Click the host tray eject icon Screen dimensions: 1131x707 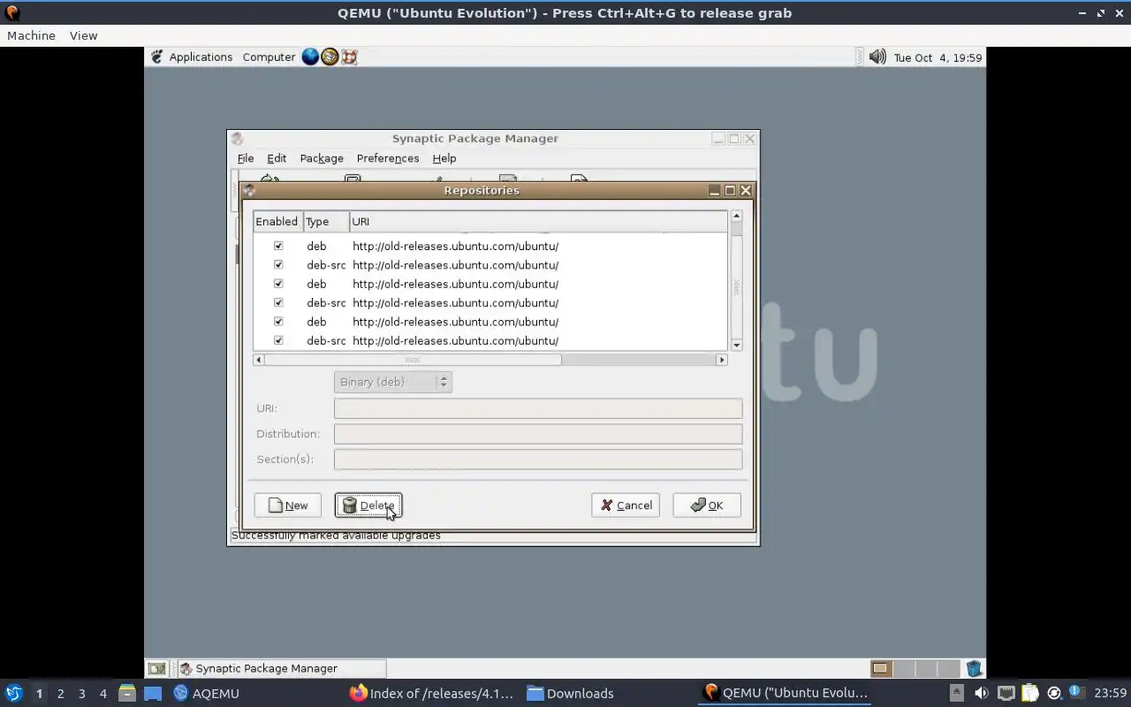point(957,693)
